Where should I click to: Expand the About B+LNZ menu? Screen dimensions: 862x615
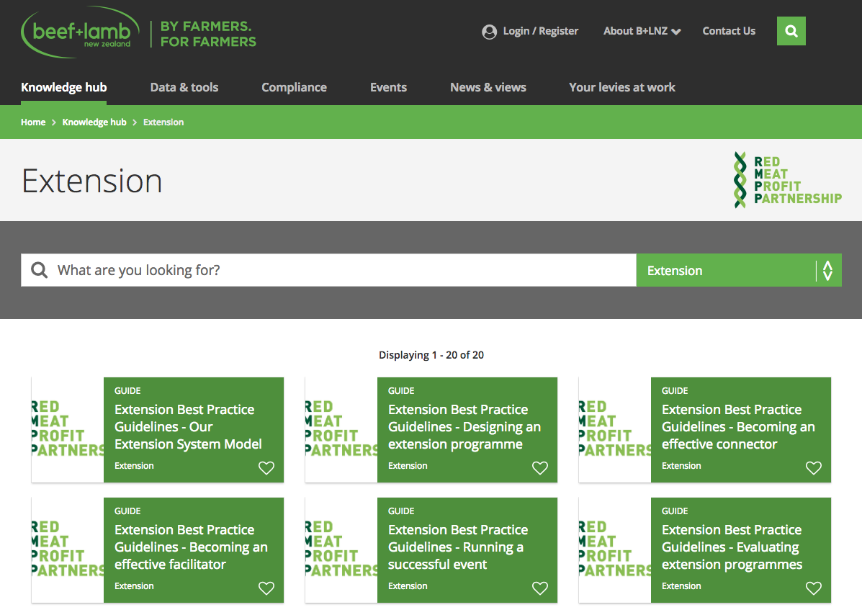pyautogui.click(x=641, y=32)
